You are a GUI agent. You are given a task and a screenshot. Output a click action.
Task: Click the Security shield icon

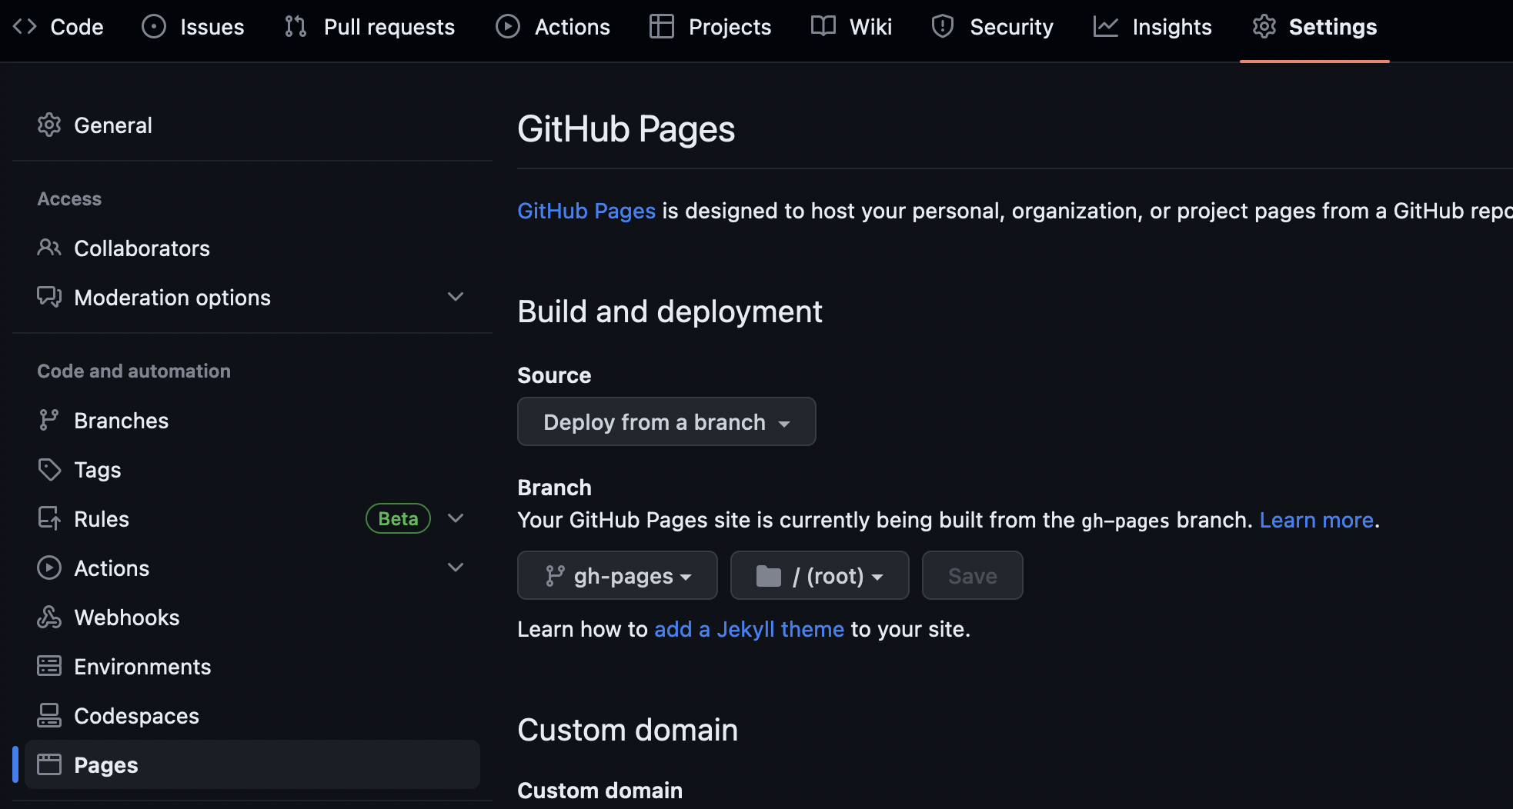click(x=943, y=26)
